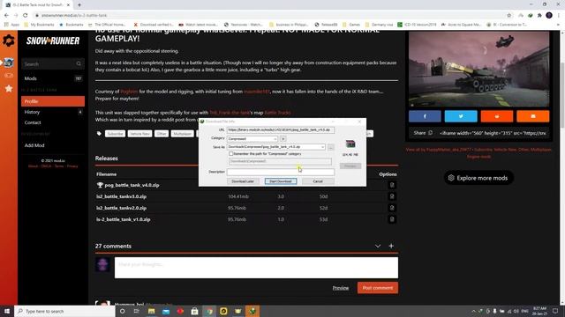Open options for is2_battle_tankv3.0.zip row
The height and width of the screenshot is (317, 565).
coord(392,196)
